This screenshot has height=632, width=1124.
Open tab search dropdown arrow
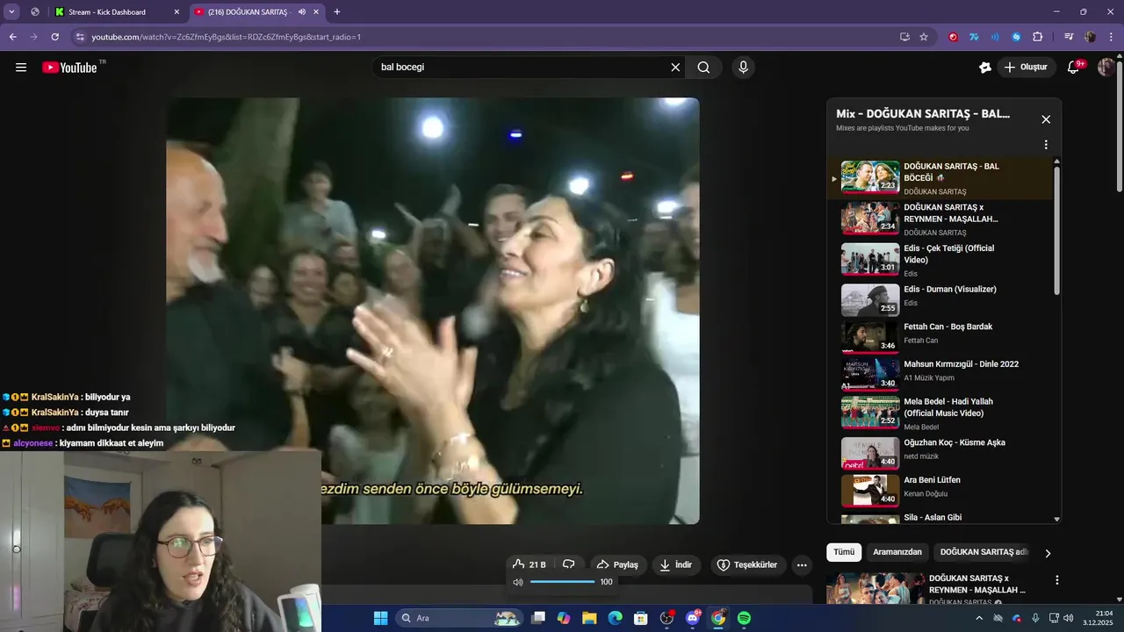pyautogui.click(x=12, y=11)
